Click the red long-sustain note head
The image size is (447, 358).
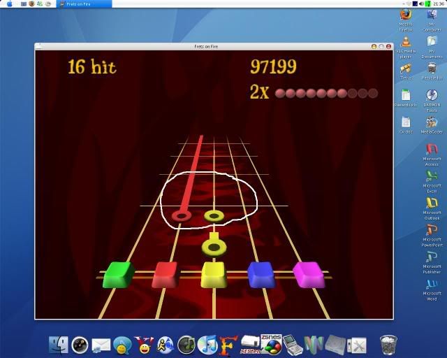point(182,216)
